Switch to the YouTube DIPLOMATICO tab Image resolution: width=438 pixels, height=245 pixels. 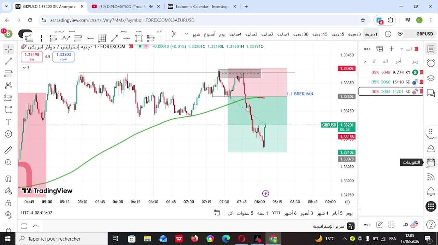(x=122, y=6)
